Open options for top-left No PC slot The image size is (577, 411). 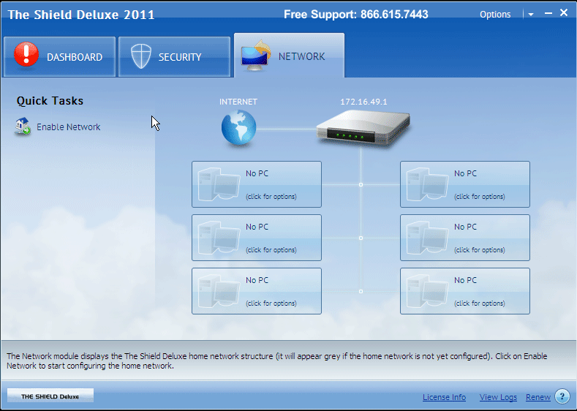point(257,184)
